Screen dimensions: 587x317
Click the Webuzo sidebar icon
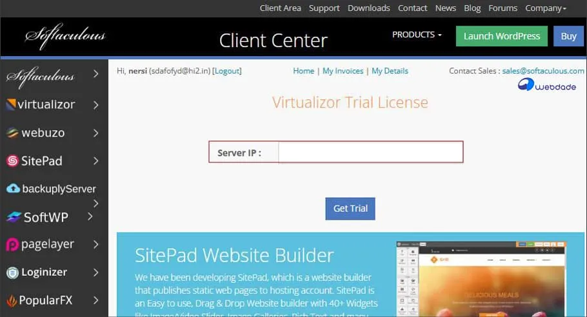(x=12, y=133)
